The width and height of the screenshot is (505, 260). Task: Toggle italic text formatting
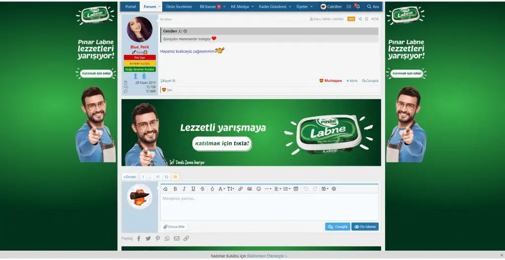[184, 189]
